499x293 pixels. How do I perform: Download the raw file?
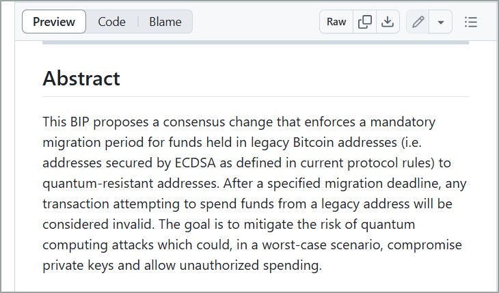pyautogui.click(x=388, y=22)
